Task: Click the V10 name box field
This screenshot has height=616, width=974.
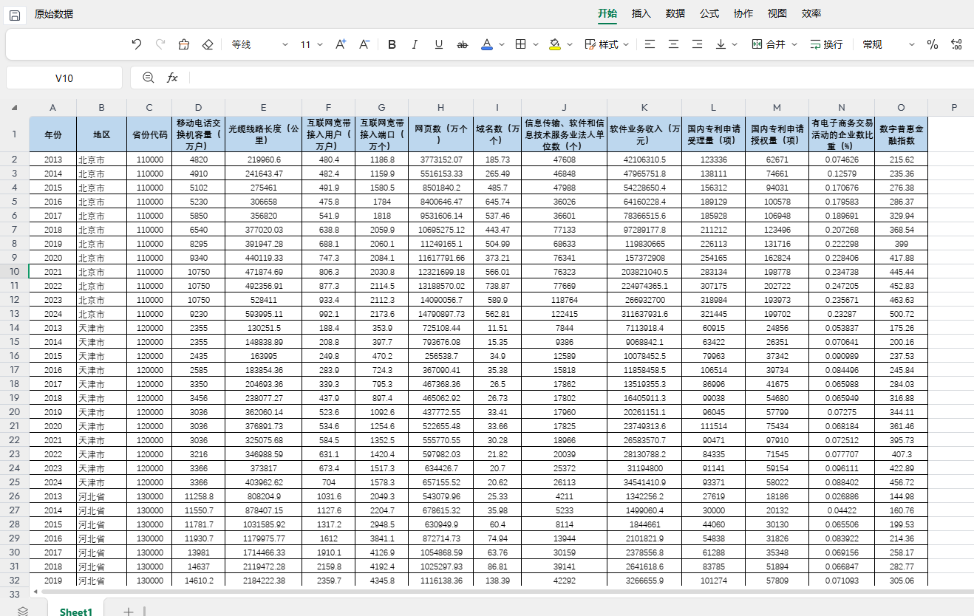Action: click(x=64, y=78)
